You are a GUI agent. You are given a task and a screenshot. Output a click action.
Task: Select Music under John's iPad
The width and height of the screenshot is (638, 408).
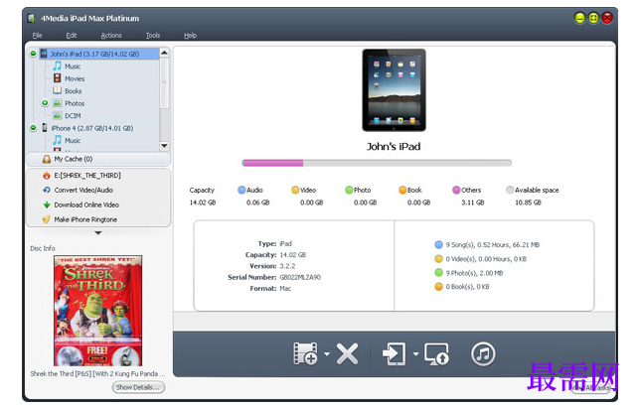click(x=73, y=67)
